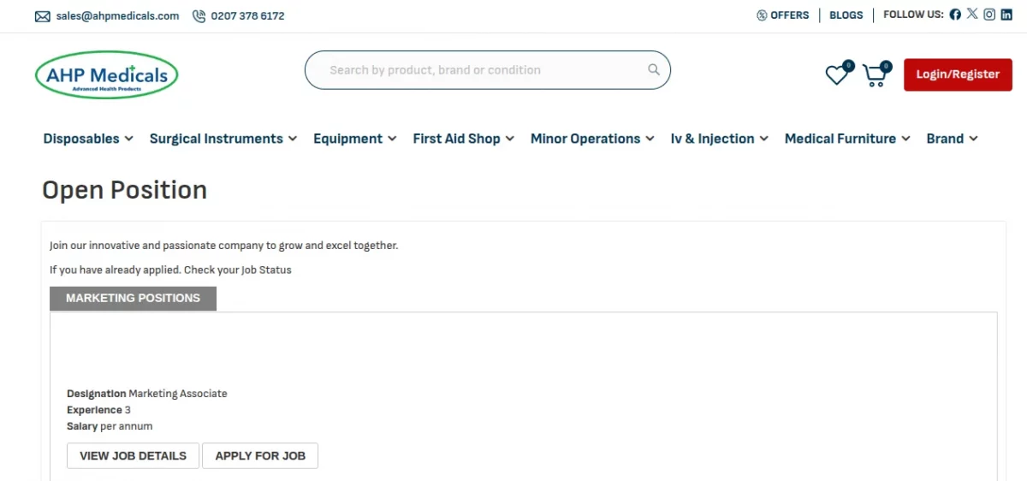This screenshot has width=1027, height=481.
Task: Expand the Brand menu
Action: (952, 139)
